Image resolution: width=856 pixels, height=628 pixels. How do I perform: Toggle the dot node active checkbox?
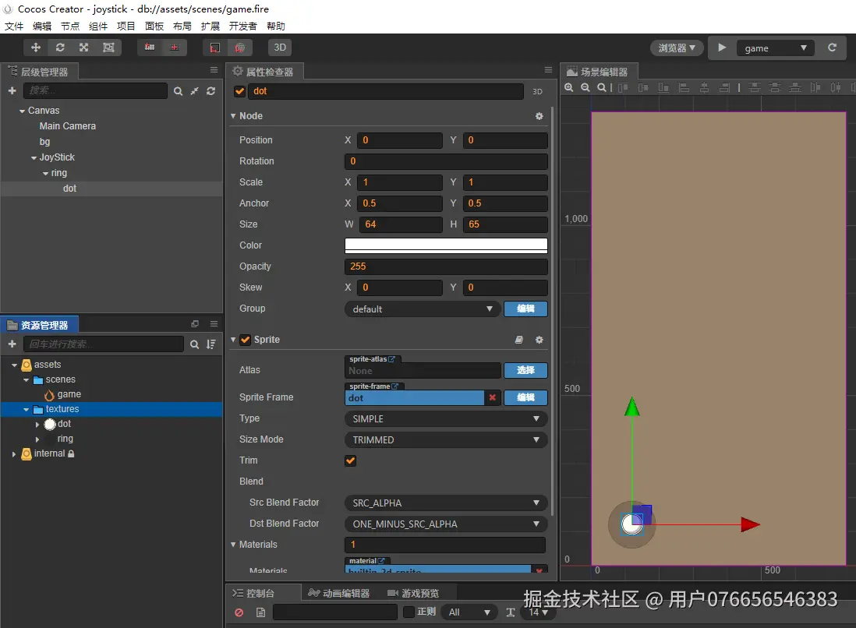(x=239, y=91)
